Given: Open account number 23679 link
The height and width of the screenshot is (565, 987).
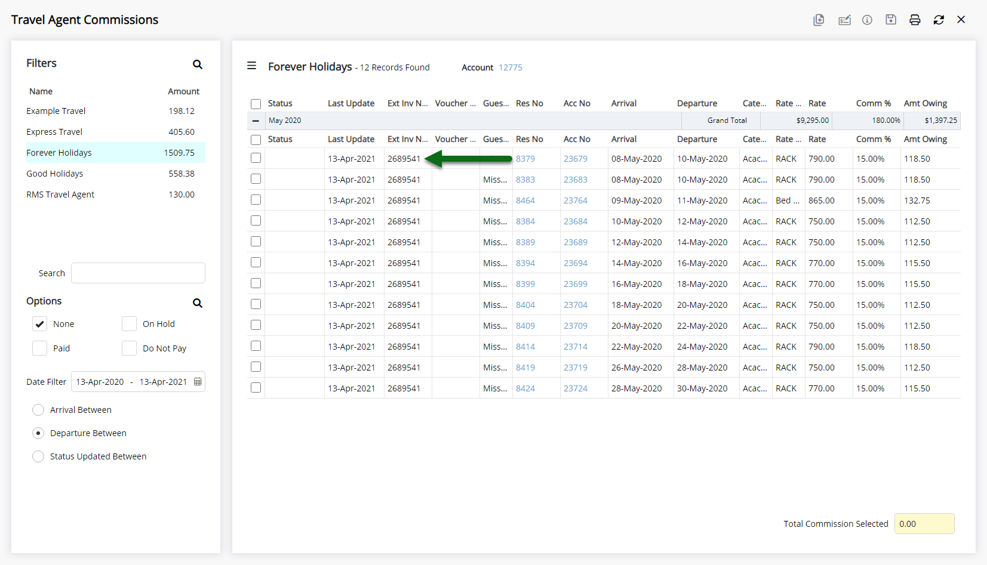Looking at the screenshot, I should (x=576, y=159).
